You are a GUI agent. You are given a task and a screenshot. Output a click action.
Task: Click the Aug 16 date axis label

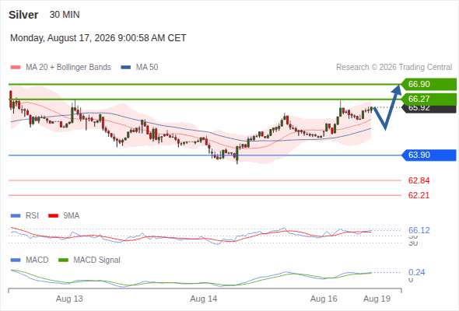[324, 299]
